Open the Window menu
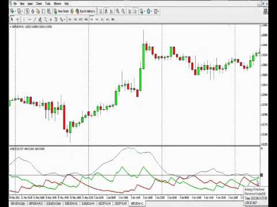This screenshot has width=277, height=207. [57, 3]
